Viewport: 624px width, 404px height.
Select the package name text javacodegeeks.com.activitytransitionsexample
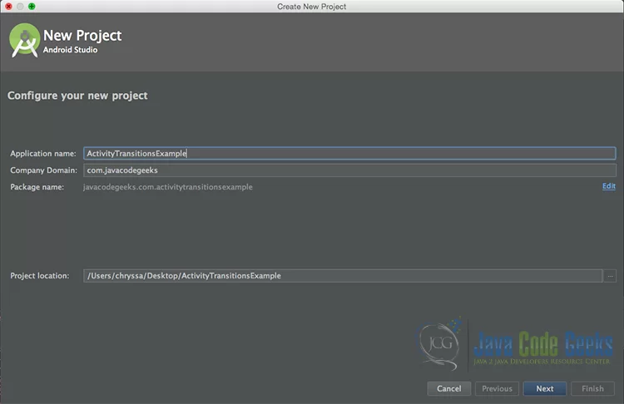167,187
